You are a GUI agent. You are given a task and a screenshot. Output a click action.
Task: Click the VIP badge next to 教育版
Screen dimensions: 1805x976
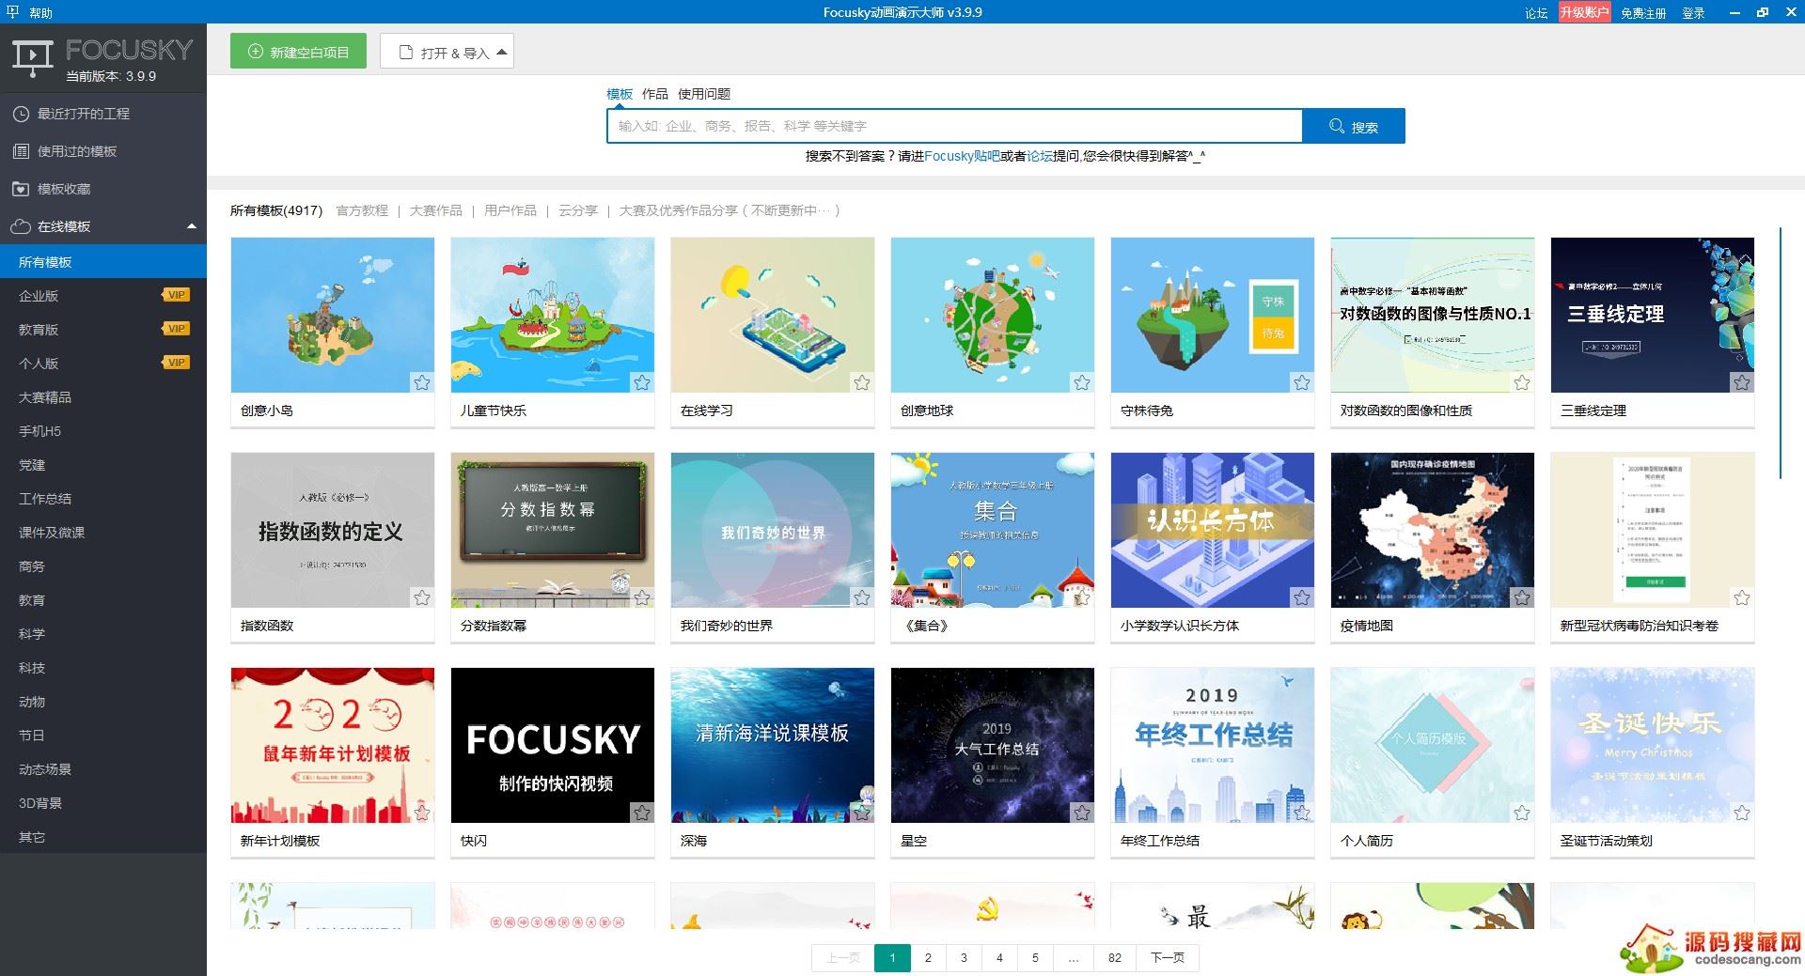[x=176, y=329]
